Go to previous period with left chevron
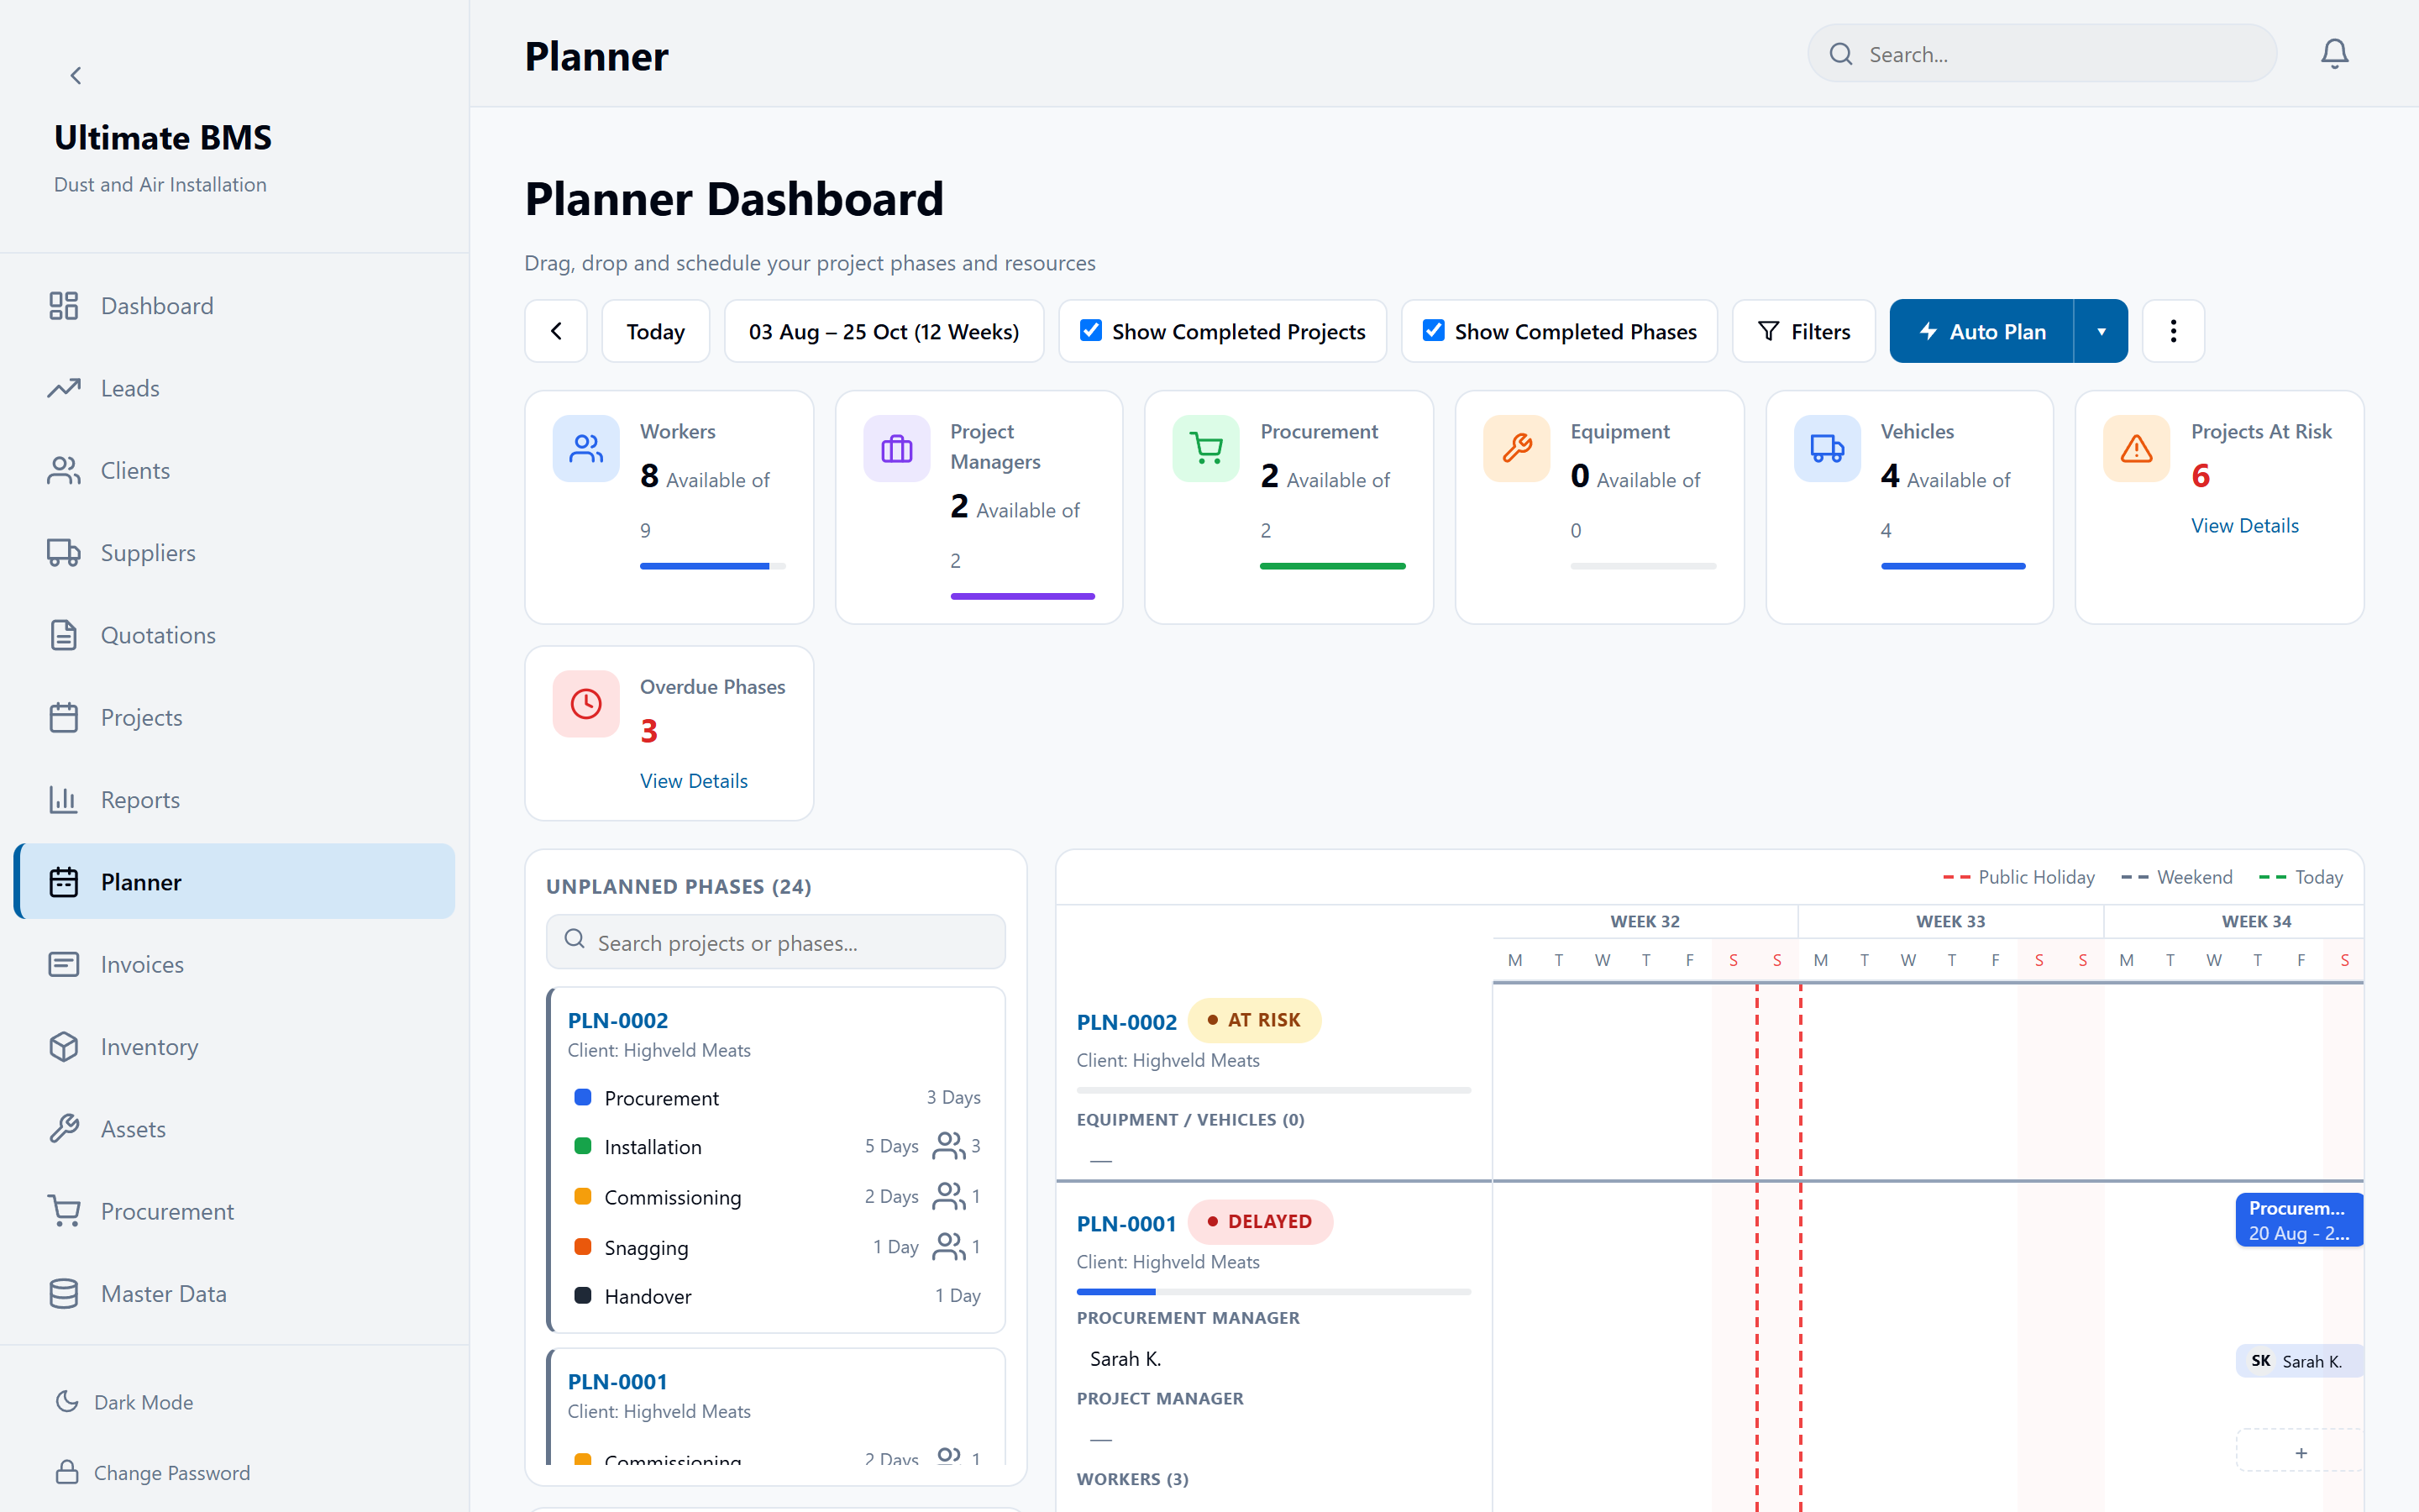2419x1512 pixels. (556, 331)
